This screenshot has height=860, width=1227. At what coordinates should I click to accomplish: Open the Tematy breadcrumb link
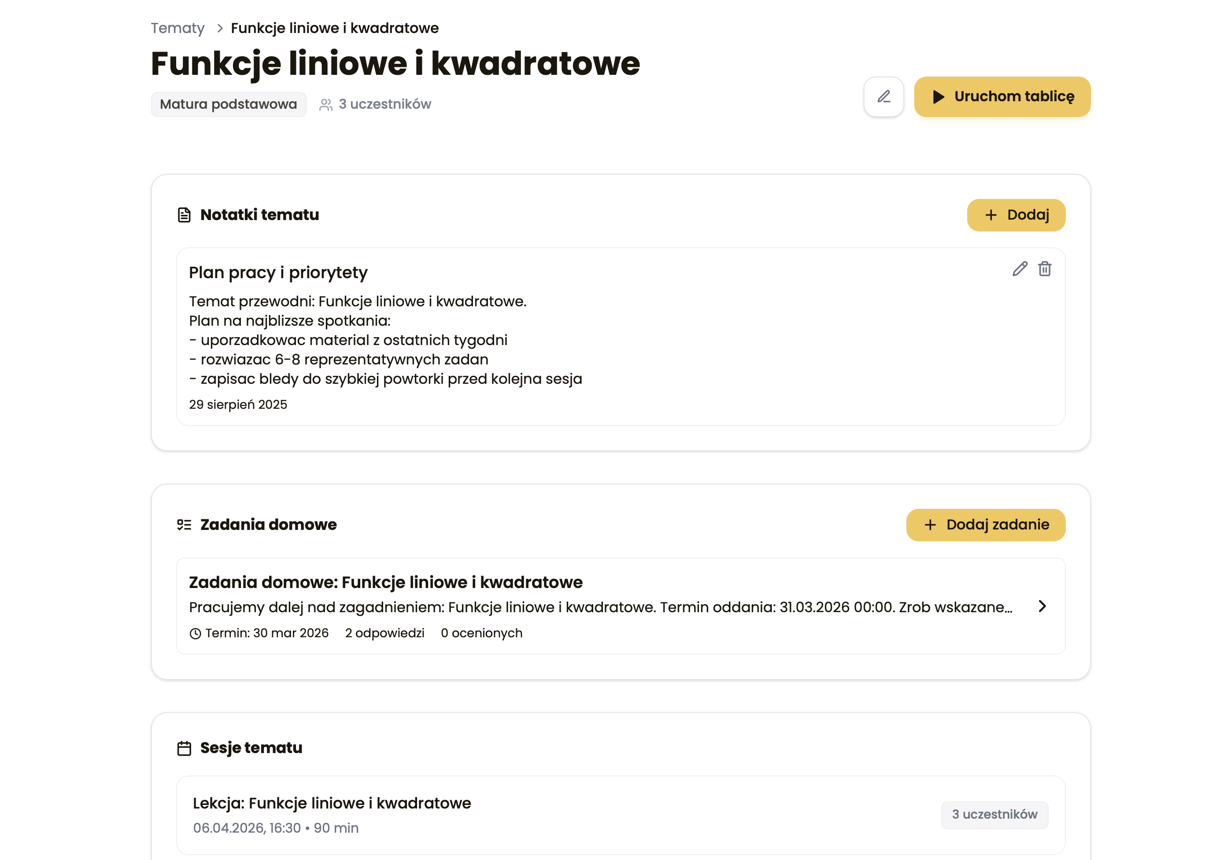point(177,28)
